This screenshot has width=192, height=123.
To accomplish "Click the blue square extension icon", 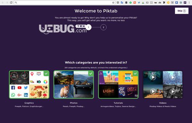I will tap(177, 3).
